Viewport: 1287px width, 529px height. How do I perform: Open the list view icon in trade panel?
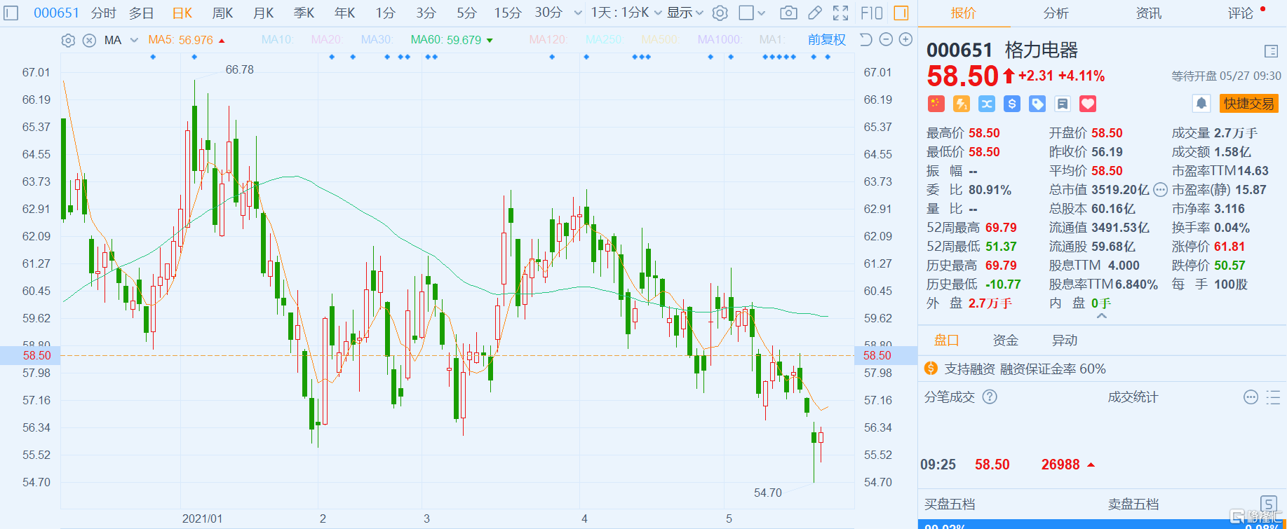click(x=1273, y=397)
